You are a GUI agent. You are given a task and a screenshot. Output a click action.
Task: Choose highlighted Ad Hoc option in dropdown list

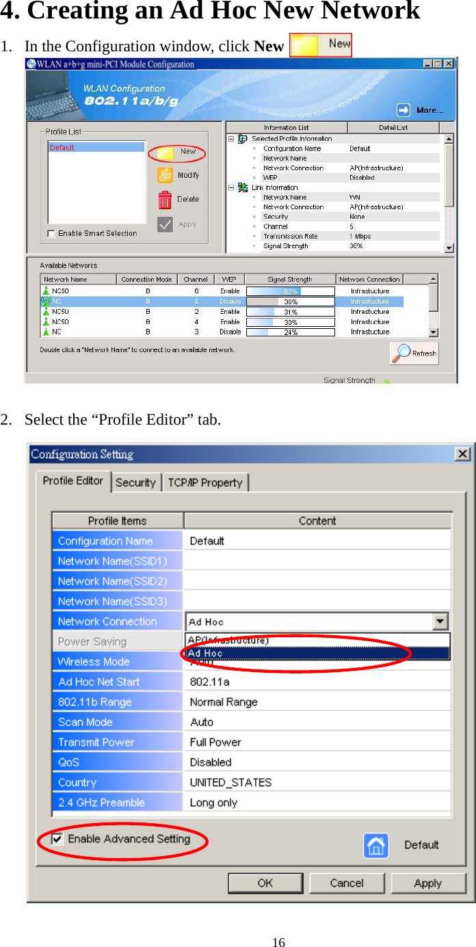(x=318, y=653)
